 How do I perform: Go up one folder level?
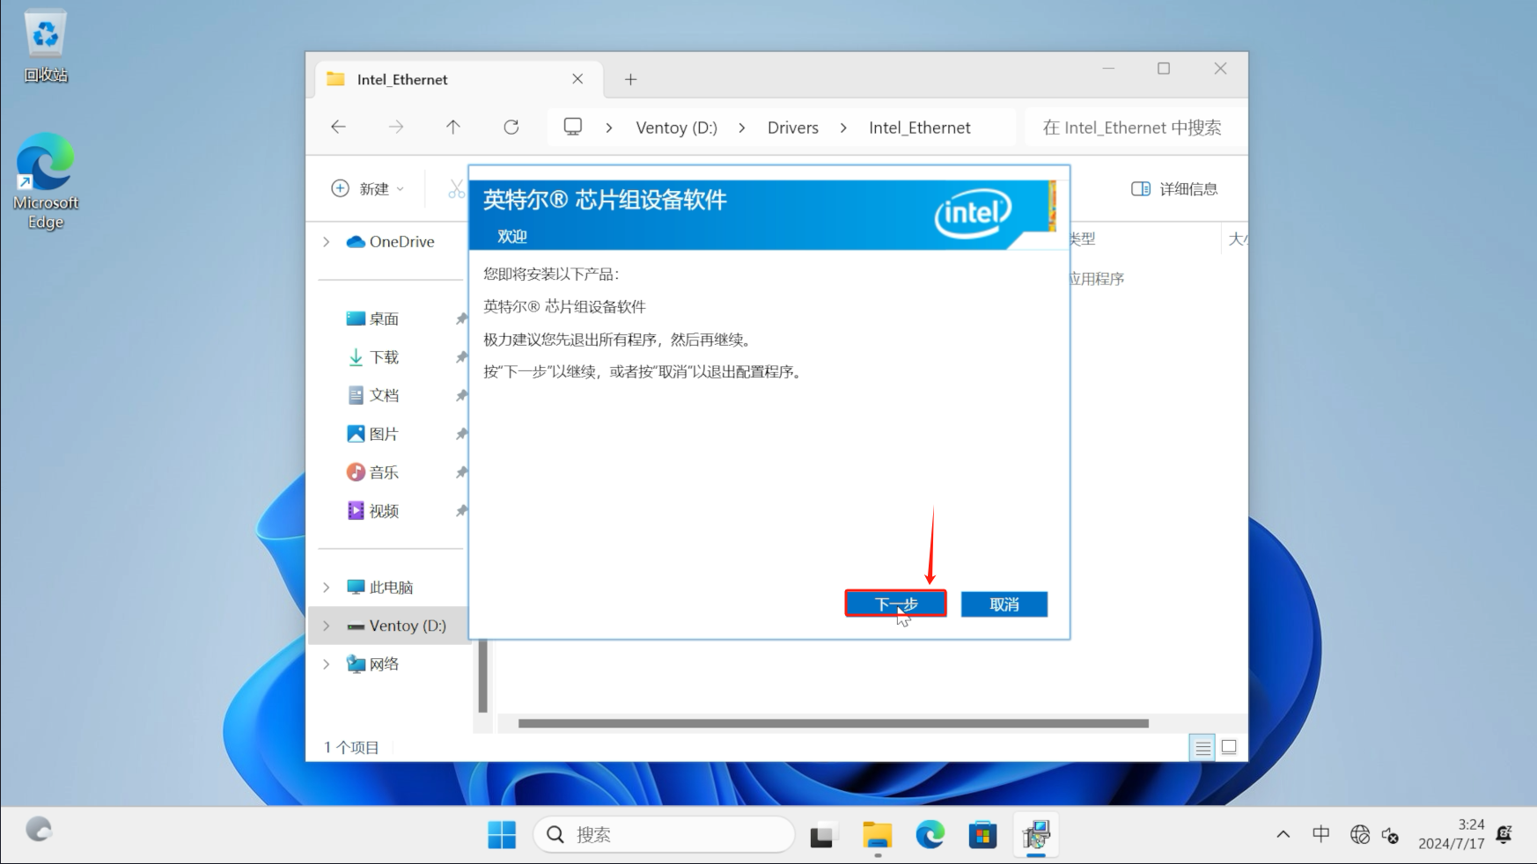pos(453,127)
